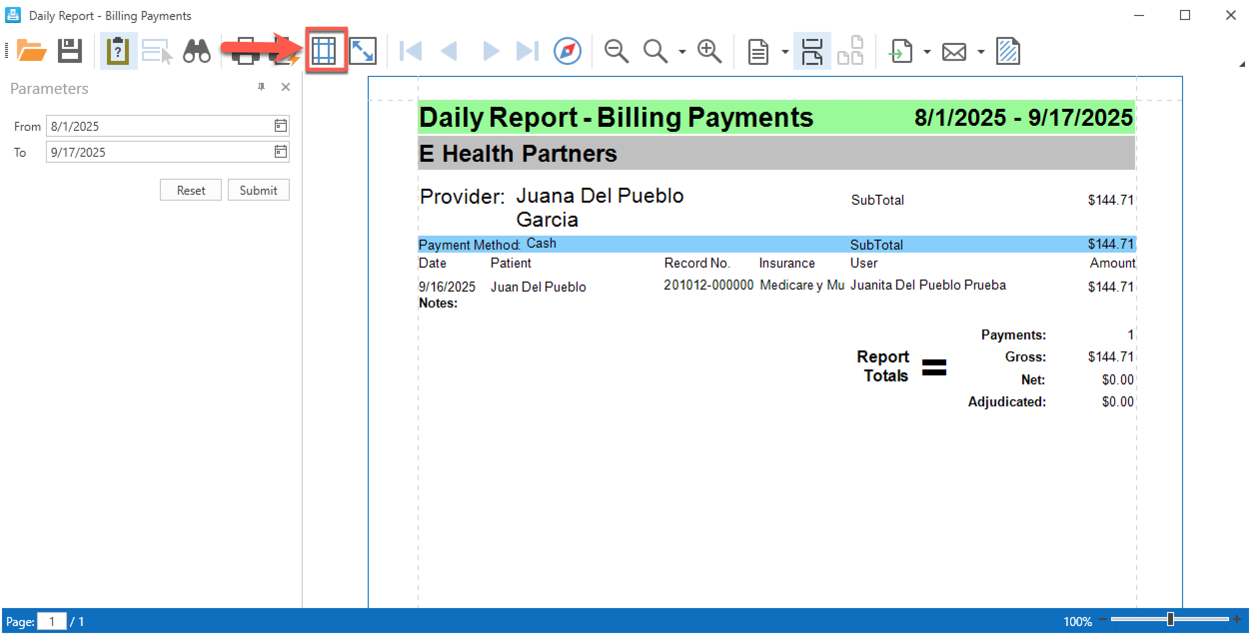Click the zoom slider handle
The image size is (1253, 637).
click(1170, 619)
